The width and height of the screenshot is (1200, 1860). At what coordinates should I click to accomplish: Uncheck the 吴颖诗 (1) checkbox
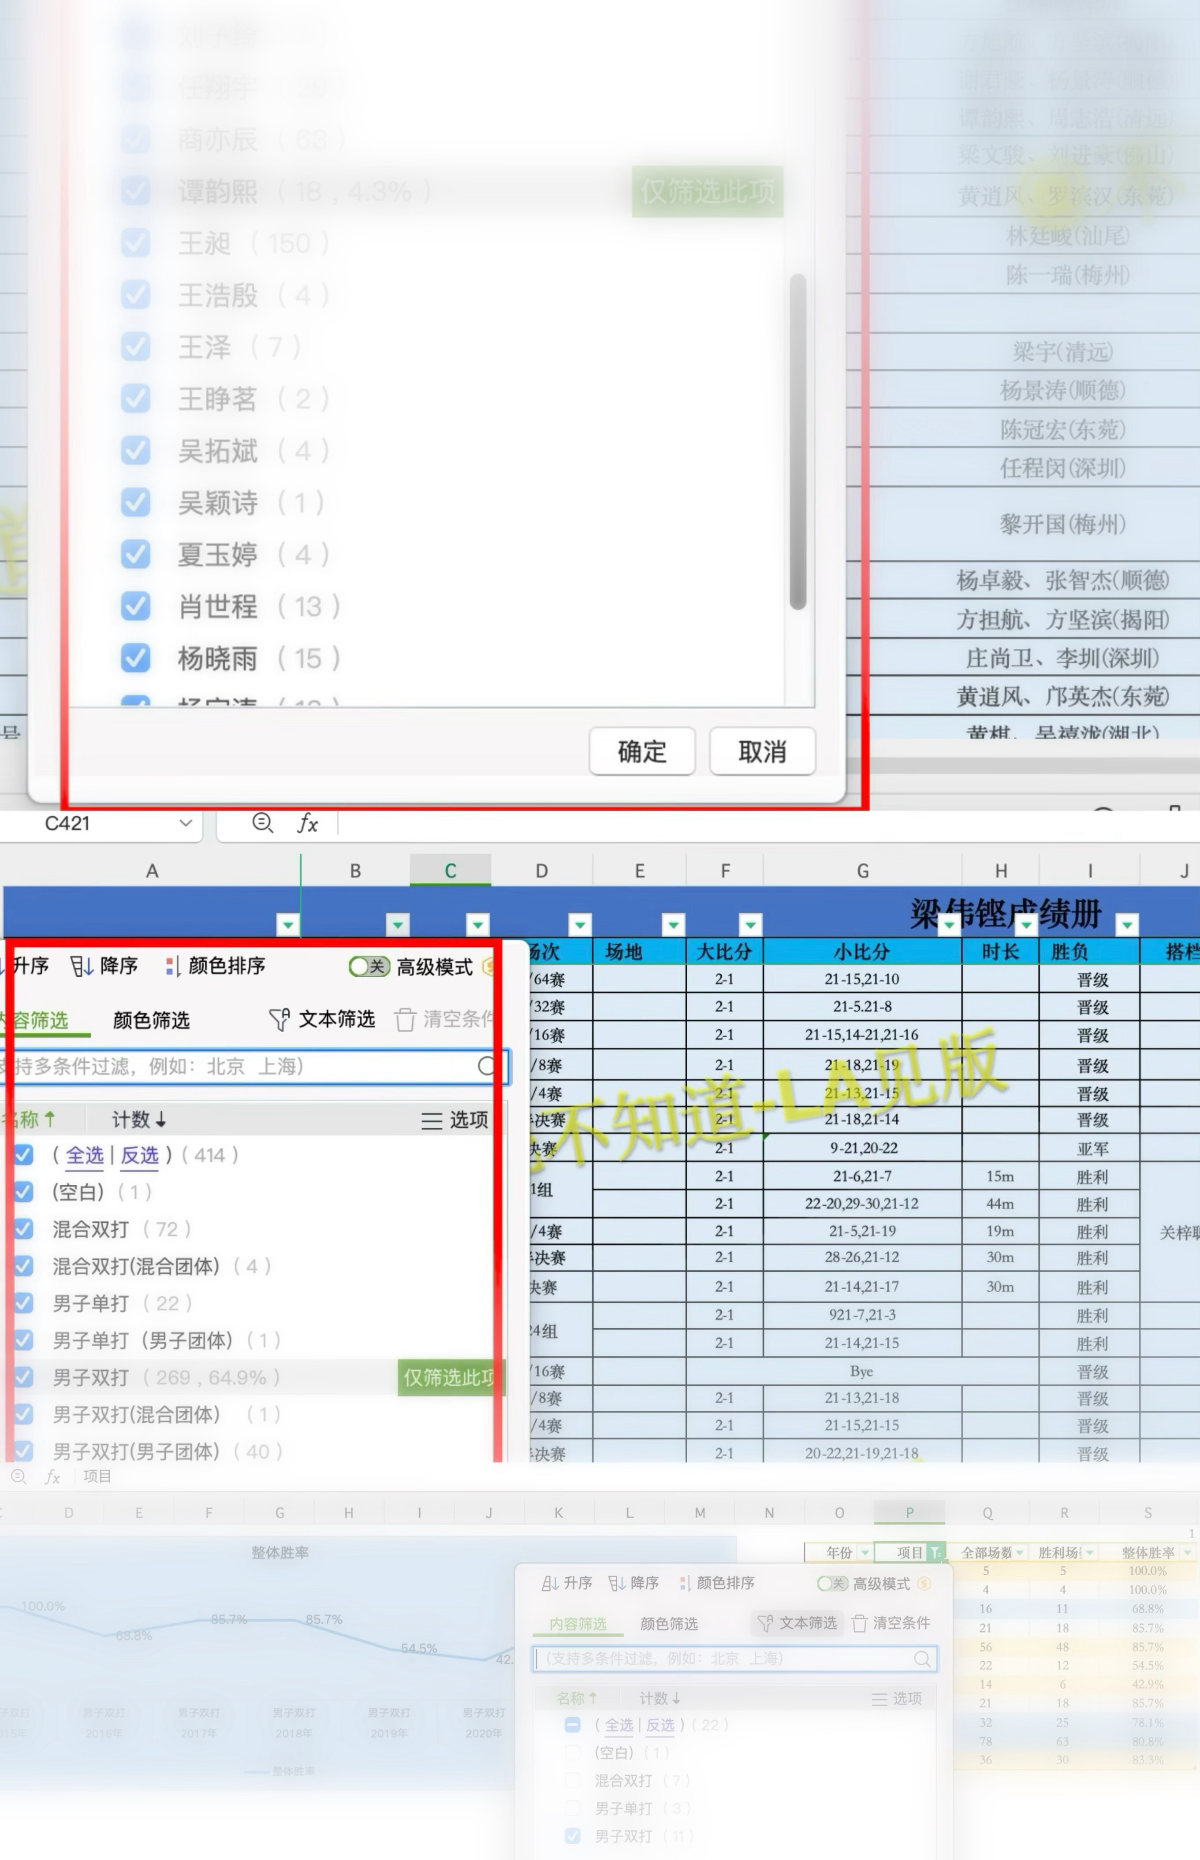[136, 502]
